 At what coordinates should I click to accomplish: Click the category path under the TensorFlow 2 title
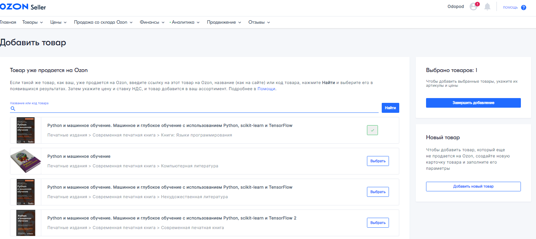coord(136,228)
